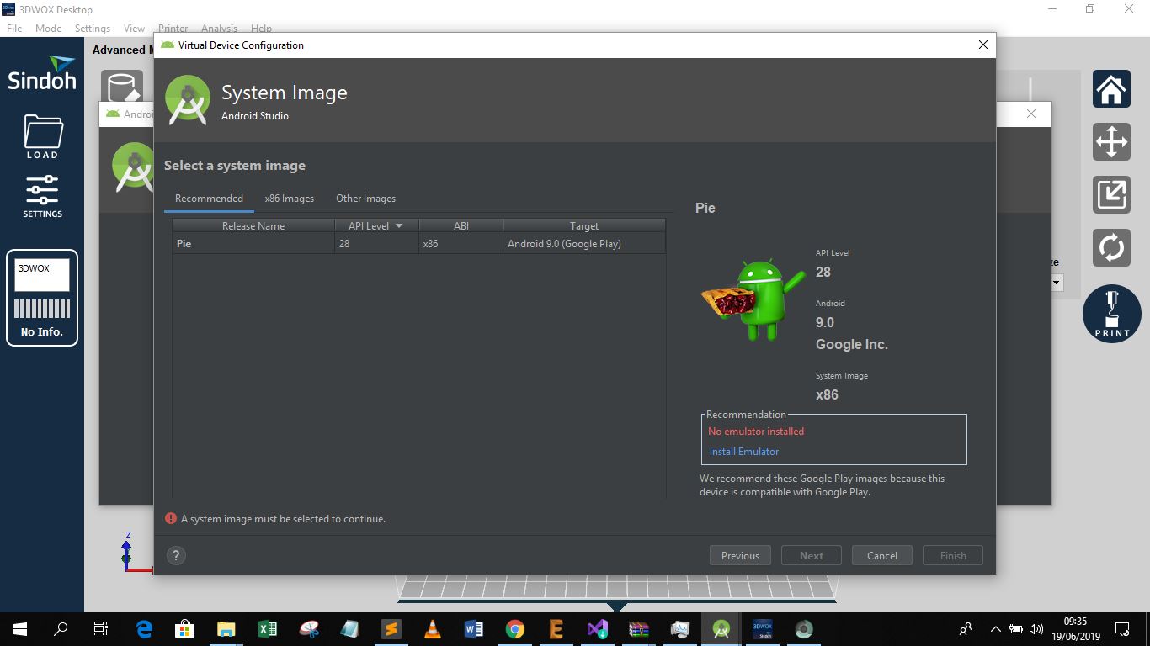The width and height of the screenshot is (1150, 646).
Task: Open the volume control in the system tray
Action: click(1036, 629)
